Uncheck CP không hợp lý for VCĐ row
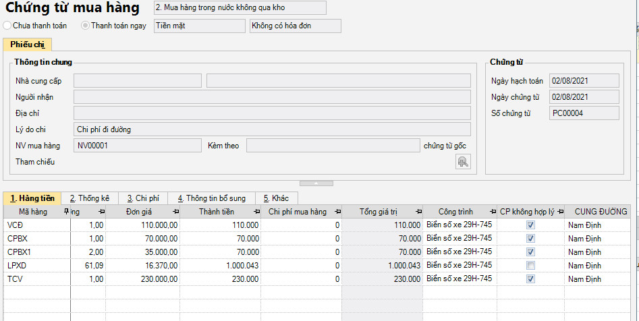The width and height of the screenshot is (639, 321). (530, 225)
